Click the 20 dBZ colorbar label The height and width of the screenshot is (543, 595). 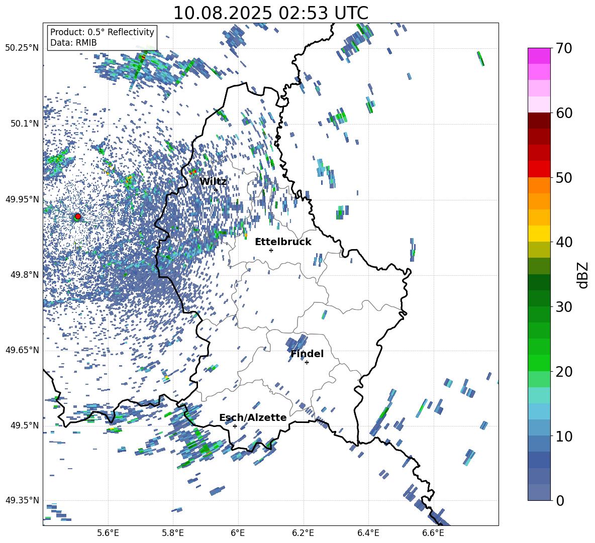click(563, 371)
